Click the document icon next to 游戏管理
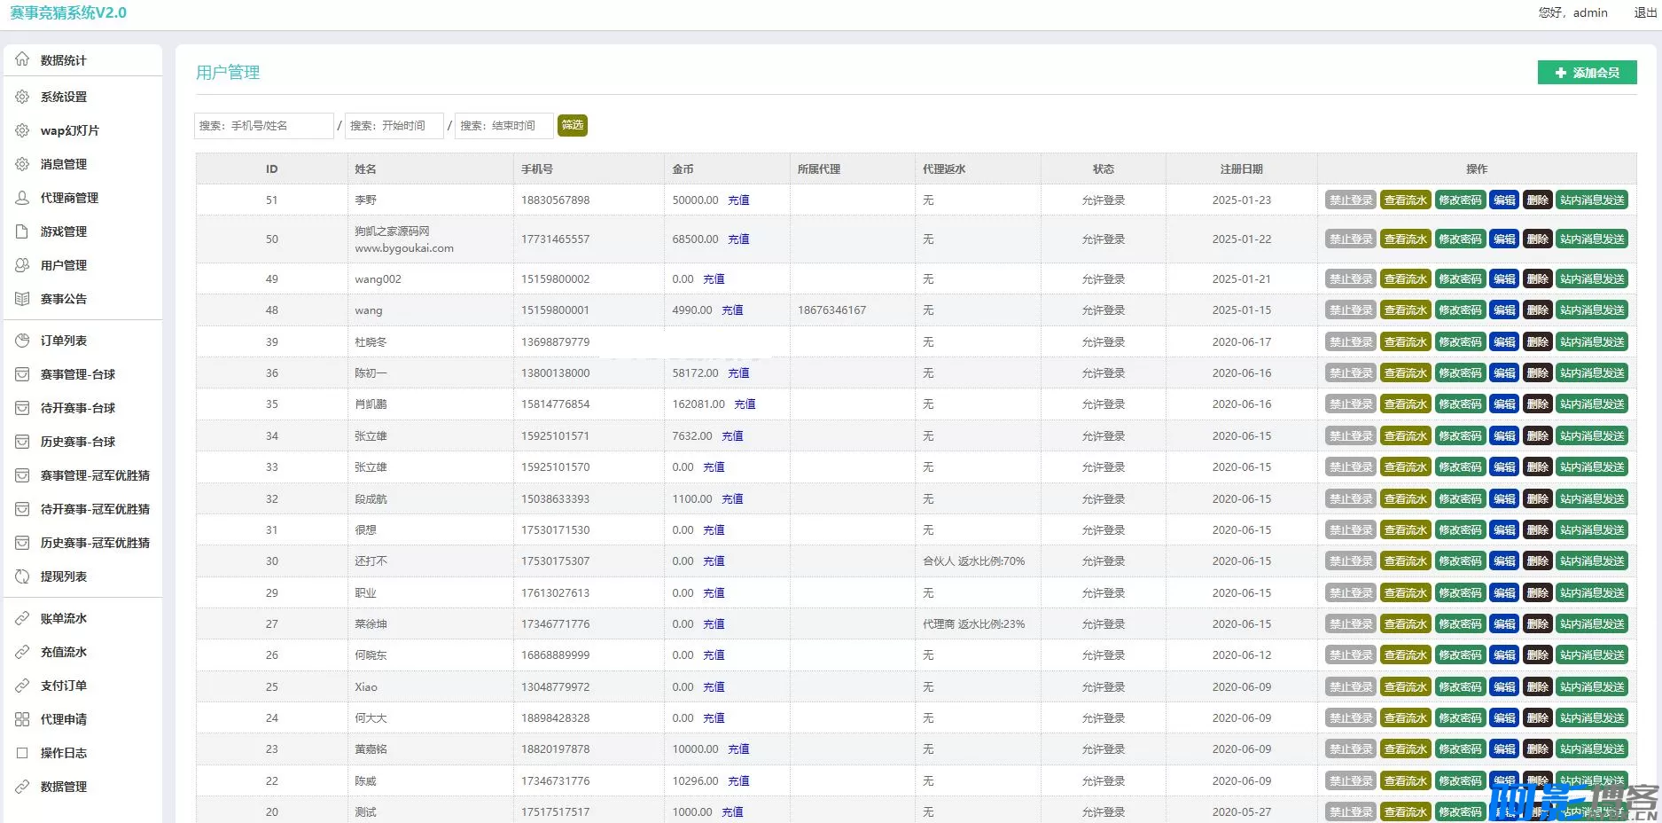The width and height of the screenshot is (1662, 823). tap(22, 231)
